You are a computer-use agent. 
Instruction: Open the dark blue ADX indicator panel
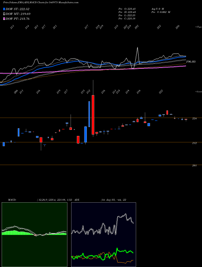click(x=103, y=235)
